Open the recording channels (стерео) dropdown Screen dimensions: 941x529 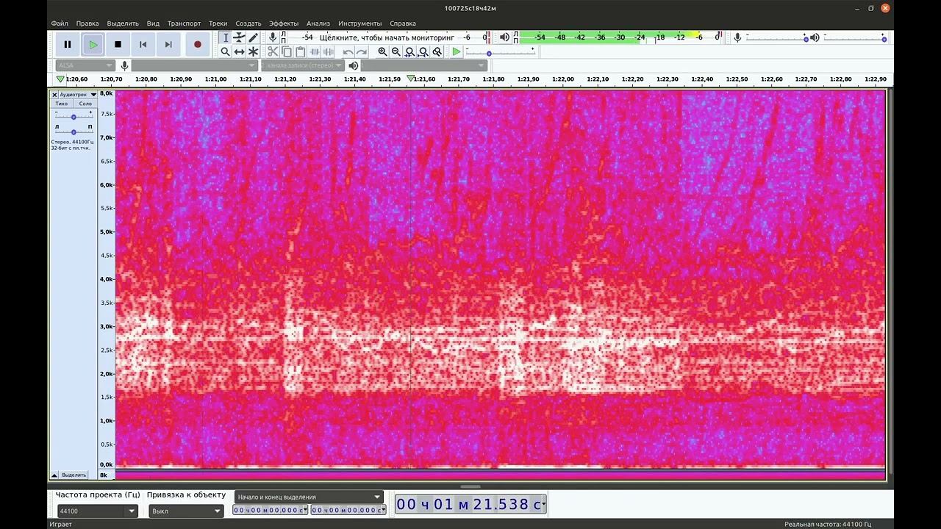[x=302, y=65]
